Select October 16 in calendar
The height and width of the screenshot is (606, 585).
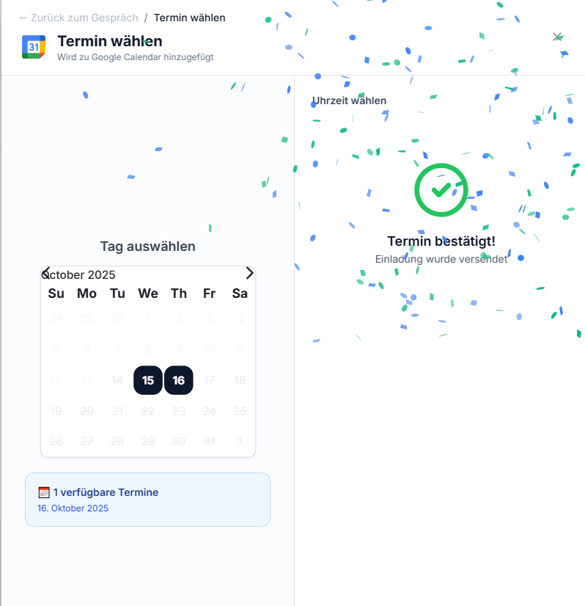click(179, 380)
